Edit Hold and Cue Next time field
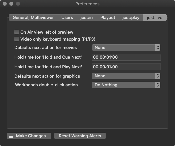This screenshot has width=175, height=146. 126,57
